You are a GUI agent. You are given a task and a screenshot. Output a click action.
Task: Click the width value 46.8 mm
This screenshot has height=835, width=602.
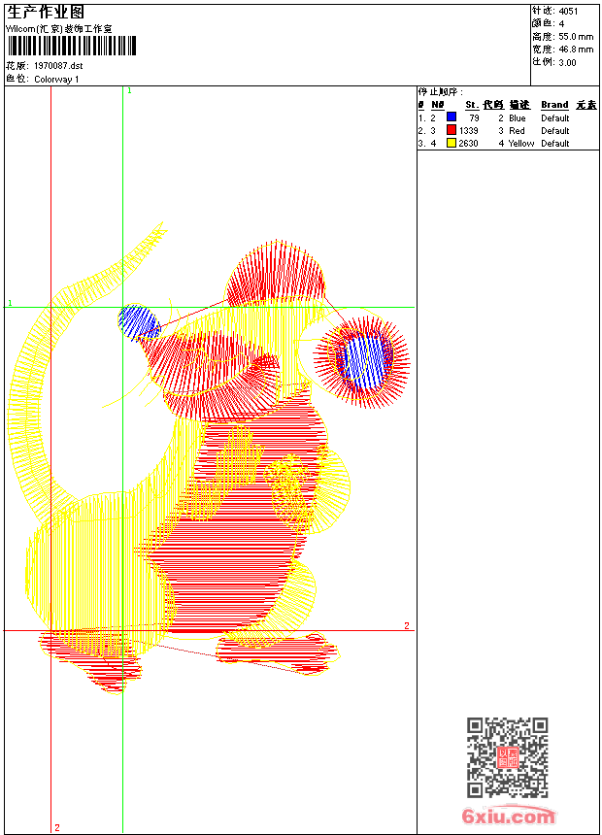click(576, 50)
